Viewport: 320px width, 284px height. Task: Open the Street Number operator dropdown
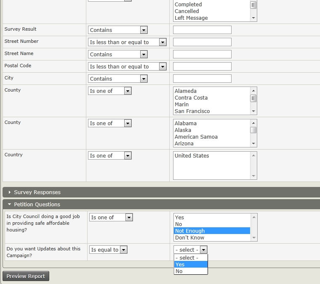(127, 42)
